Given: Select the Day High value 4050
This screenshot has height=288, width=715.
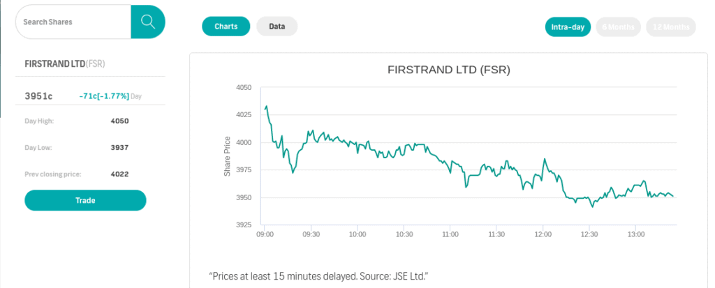Looking at the screenshot, I should 119,121.
